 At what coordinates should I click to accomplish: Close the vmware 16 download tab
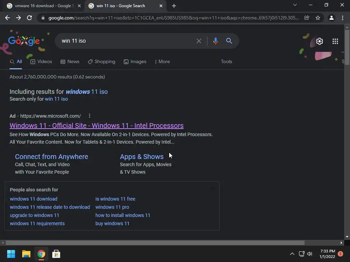pos(79,6)
